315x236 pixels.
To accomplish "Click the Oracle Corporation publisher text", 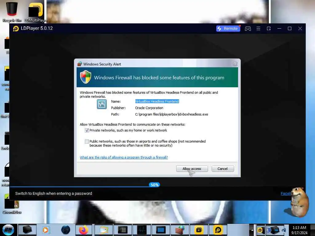I will 149,108.
